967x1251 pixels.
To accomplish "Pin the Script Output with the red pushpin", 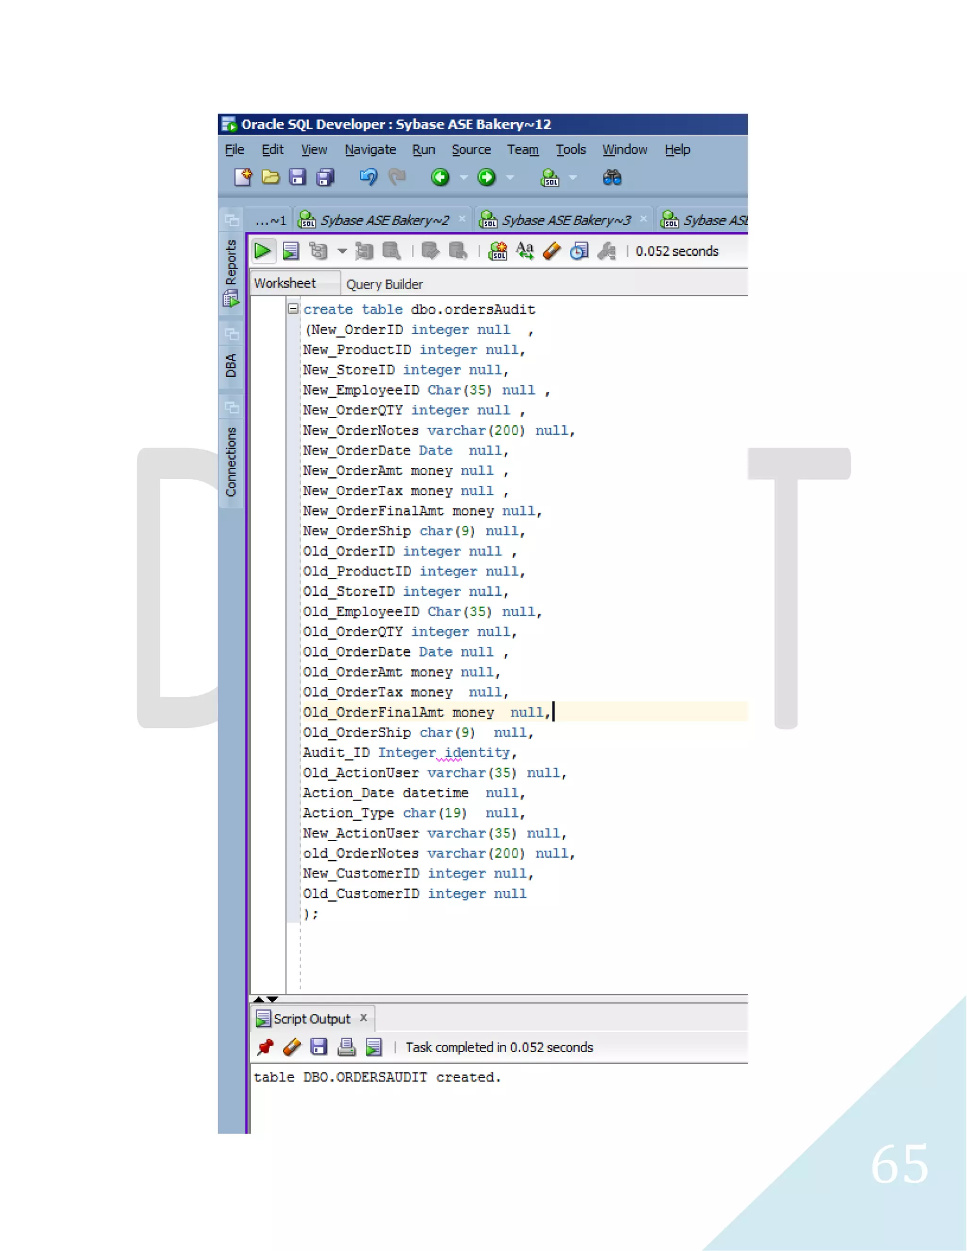I will pyautogui.click(x=265, y=1047).
